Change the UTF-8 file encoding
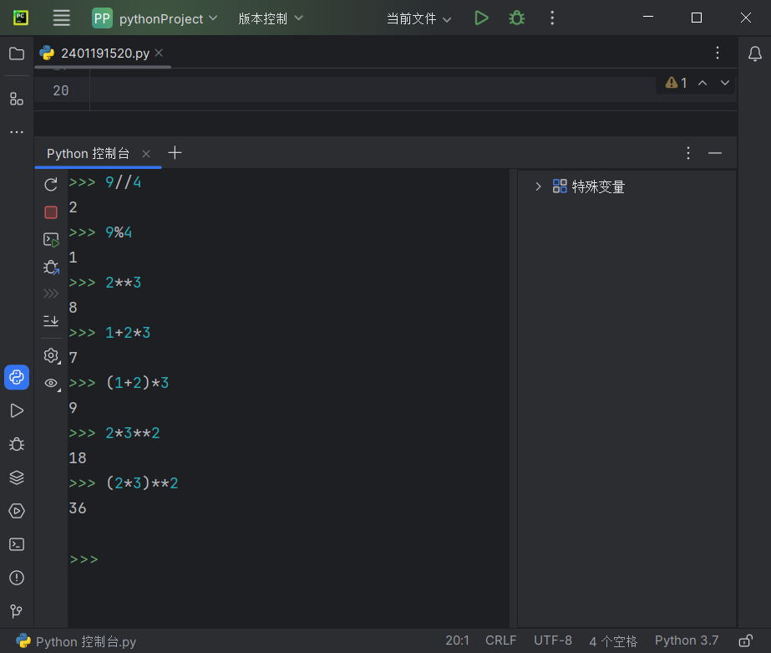The width and height of the screenshot is (771, 653). (x=553, y=640)
